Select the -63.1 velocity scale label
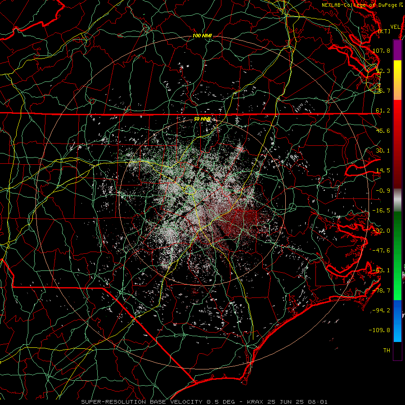 pos(381,270)
